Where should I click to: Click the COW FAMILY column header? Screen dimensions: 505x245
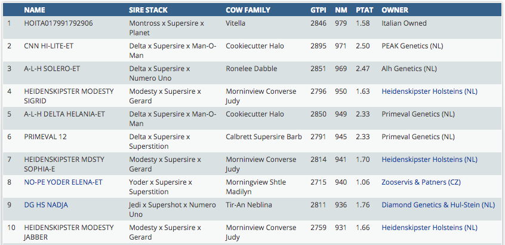248,10
